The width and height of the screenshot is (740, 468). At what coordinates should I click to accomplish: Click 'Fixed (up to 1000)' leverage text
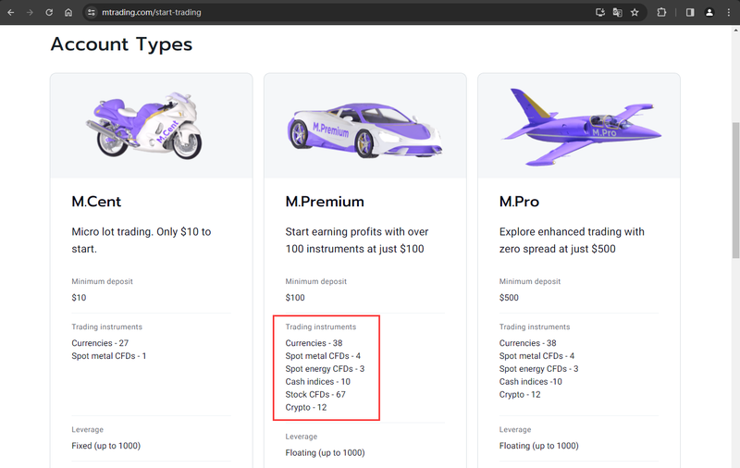click(x=106, y=446)
